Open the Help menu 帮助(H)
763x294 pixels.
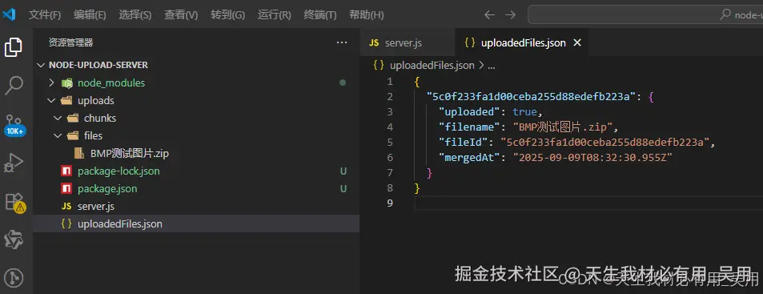367,15
